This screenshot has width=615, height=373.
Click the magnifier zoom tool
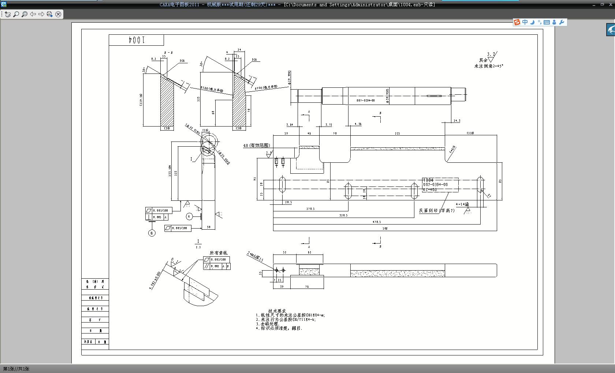coord(16,14)
